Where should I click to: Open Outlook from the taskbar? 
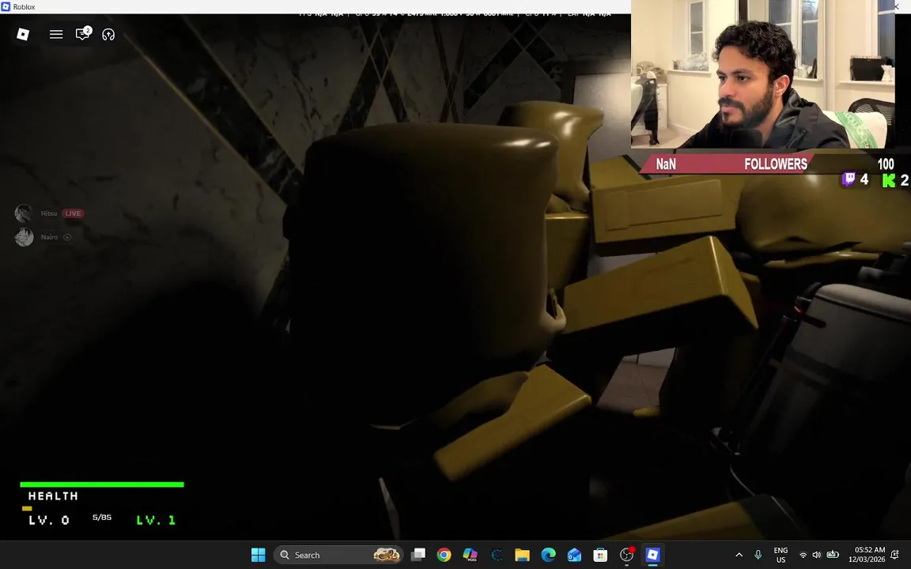pyautogui.click(x=575, y=555)
